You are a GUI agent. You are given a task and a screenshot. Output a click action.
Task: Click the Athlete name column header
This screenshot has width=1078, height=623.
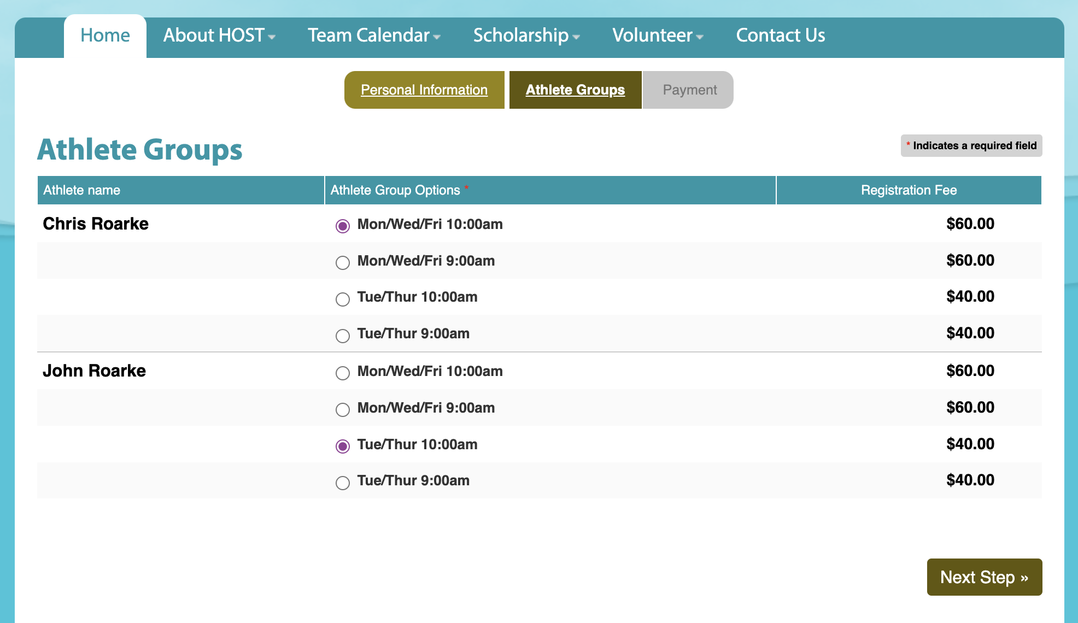[x=181, y=190]
